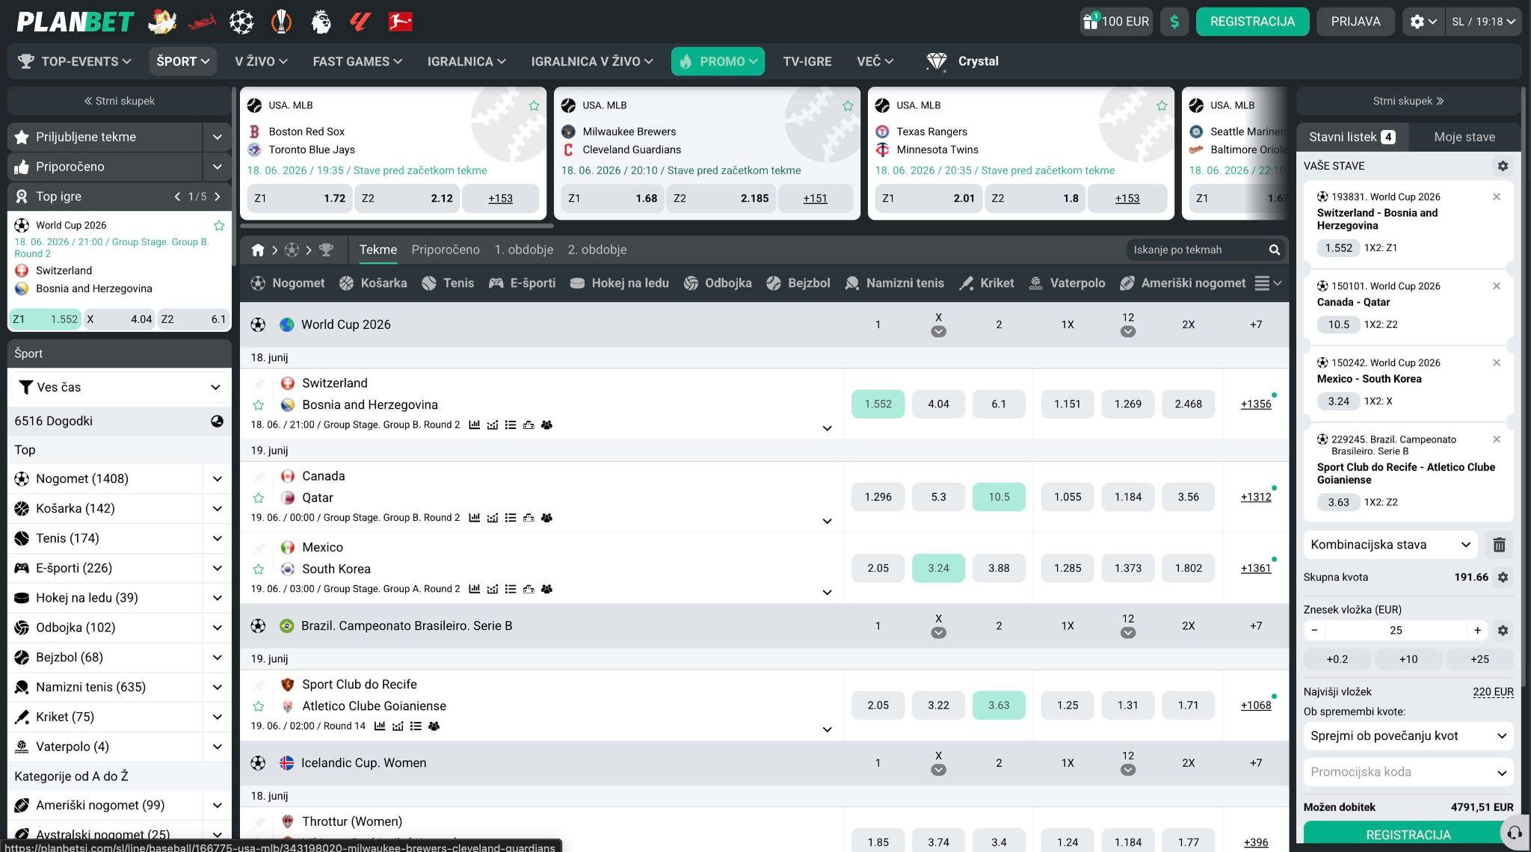Filter by Košarka sport icon
This screenshot has width=1531, height=852.
click(x=372, y=283)
